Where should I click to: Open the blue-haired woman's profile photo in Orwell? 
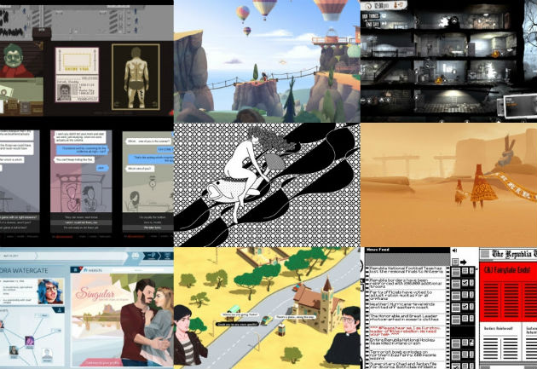pyautogui.click(x=50, y=291)
